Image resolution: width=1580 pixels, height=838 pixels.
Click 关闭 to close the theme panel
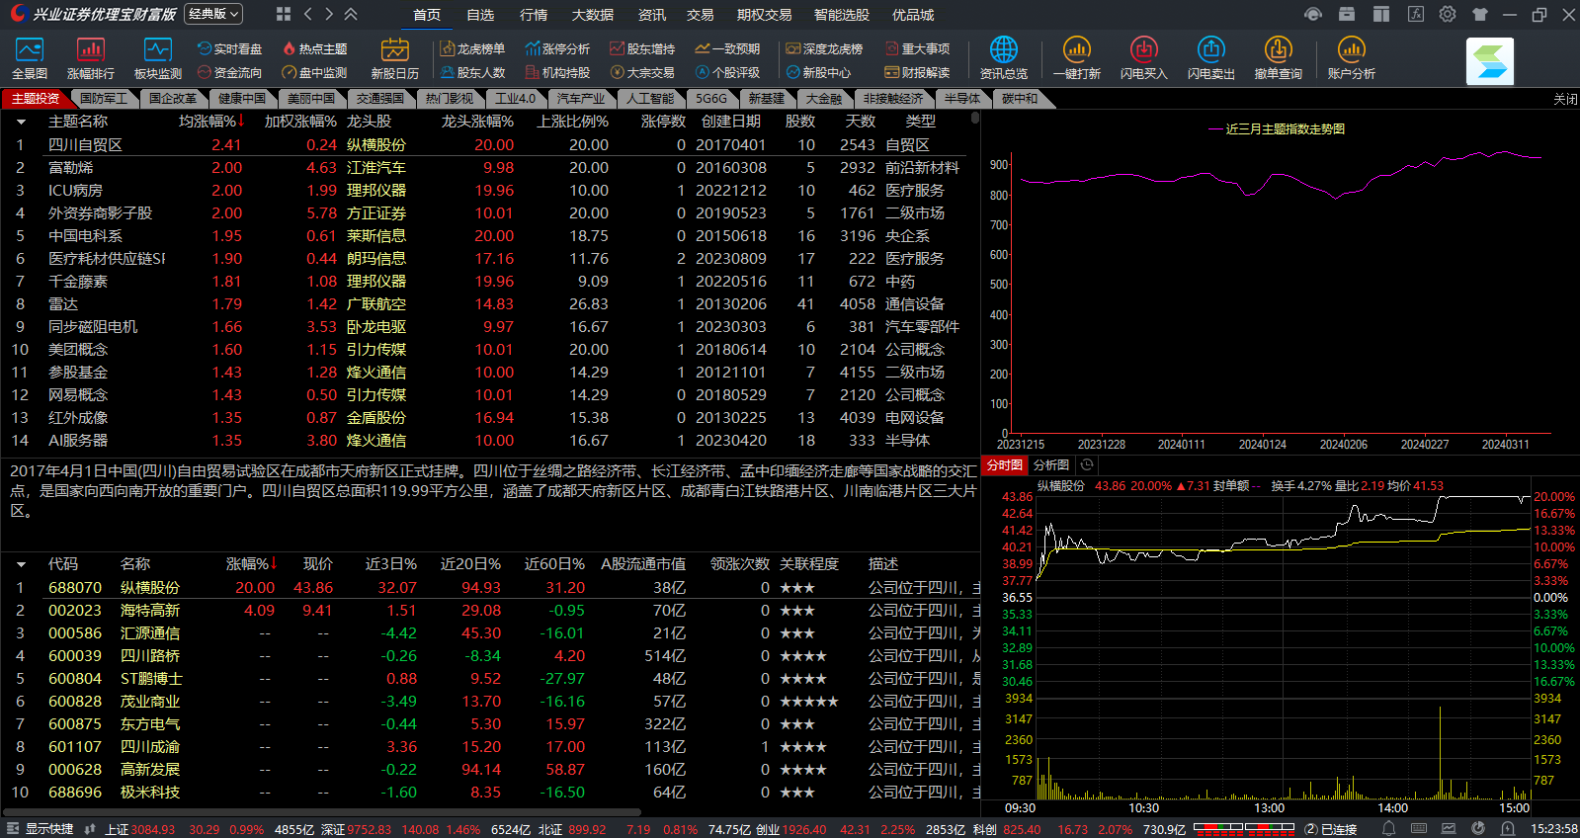[x=1565, y=99]
